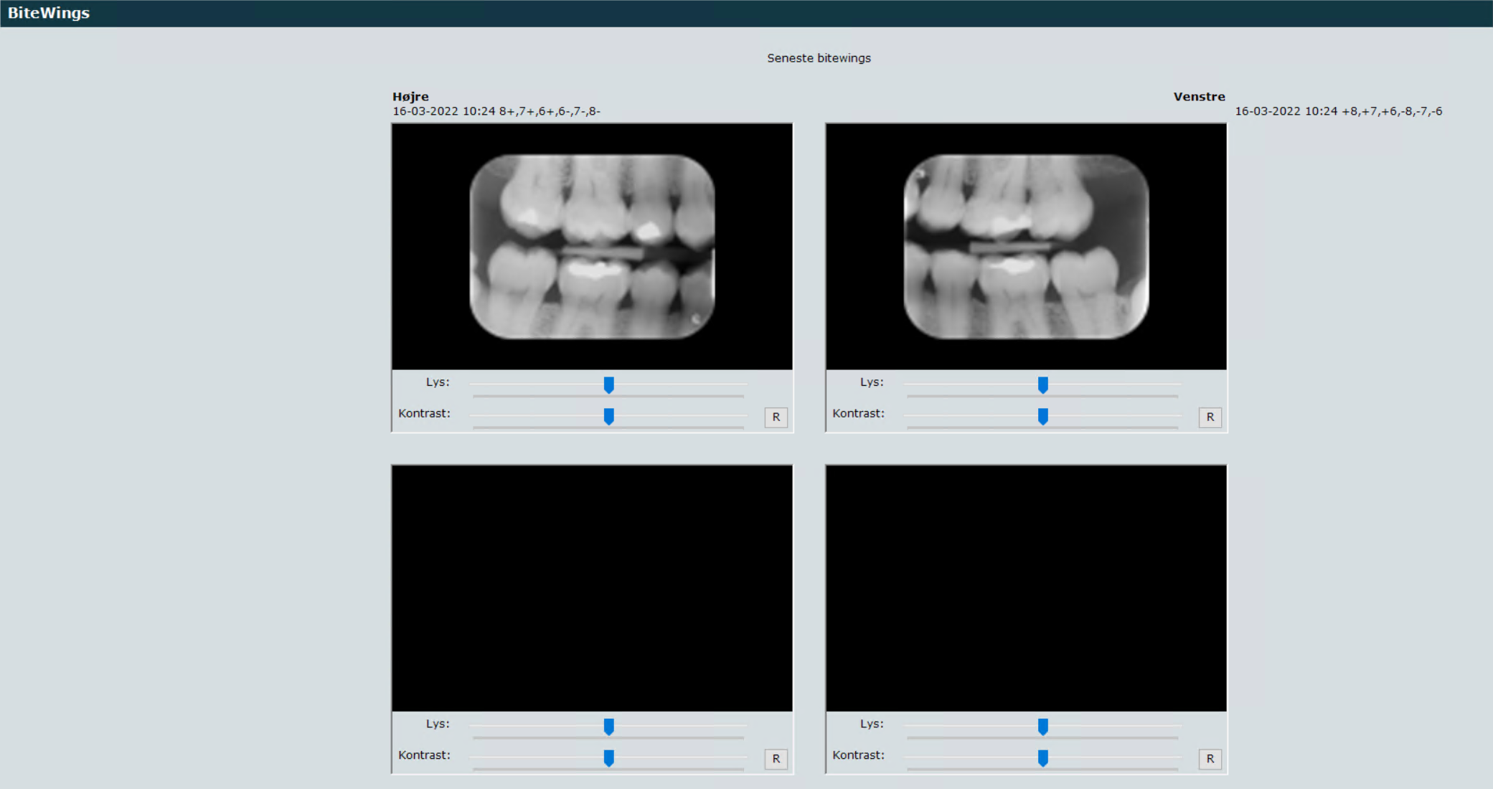Adjust the Lys slider under the Venstre bitewing
1493x789 pixels.
click(x=1042, y=385)
